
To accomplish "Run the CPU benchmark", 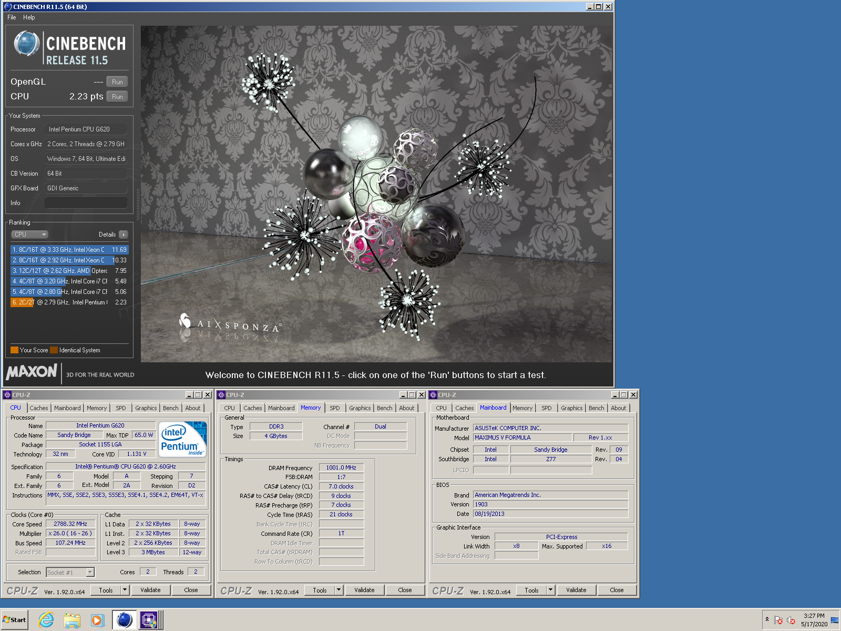I will [x=117, y=96].
